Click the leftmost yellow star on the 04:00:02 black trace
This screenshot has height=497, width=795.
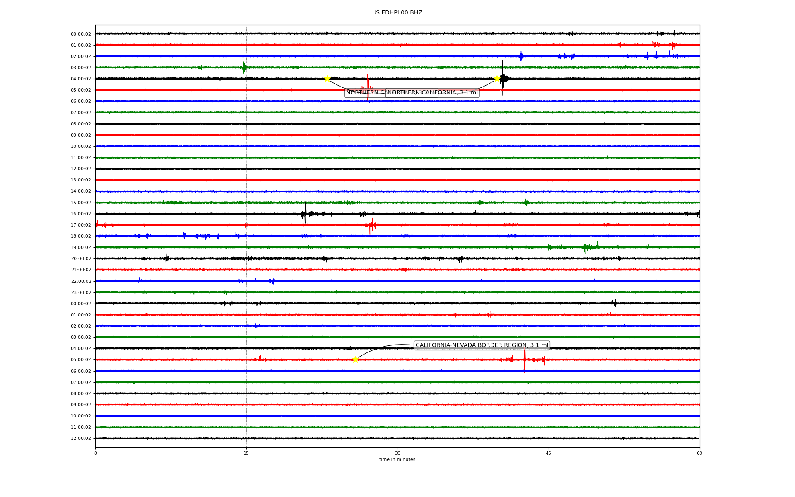[327, 79]
